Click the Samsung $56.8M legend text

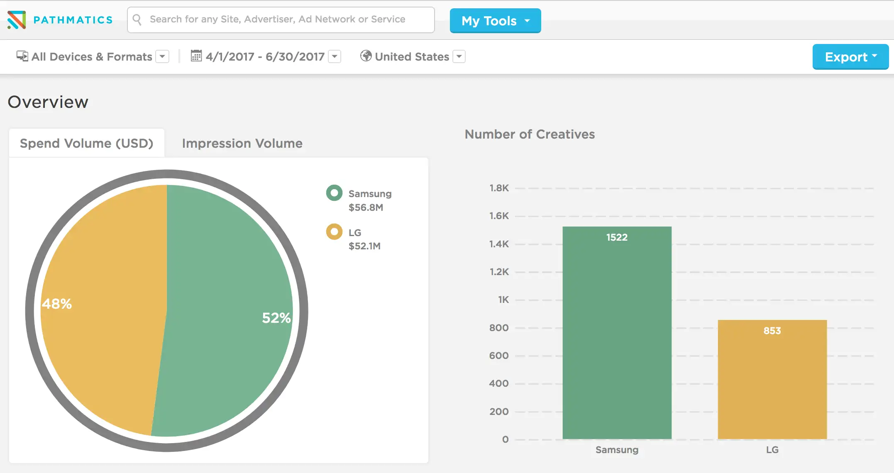[x=370, y=200]
